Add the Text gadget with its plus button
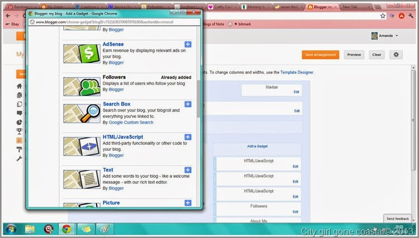The width and height of the screenshot is (419, 238). 188,170
